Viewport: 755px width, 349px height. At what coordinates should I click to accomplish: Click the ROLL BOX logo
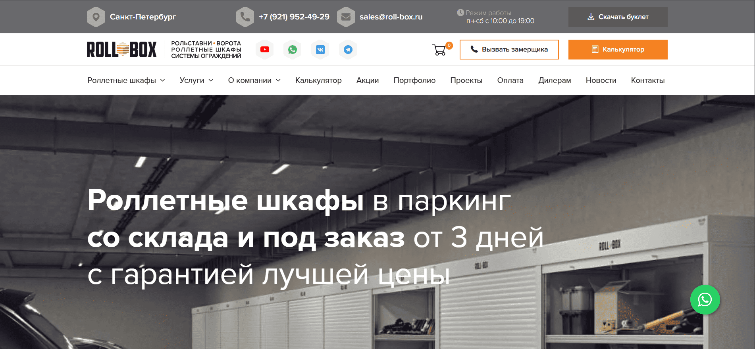122,50
